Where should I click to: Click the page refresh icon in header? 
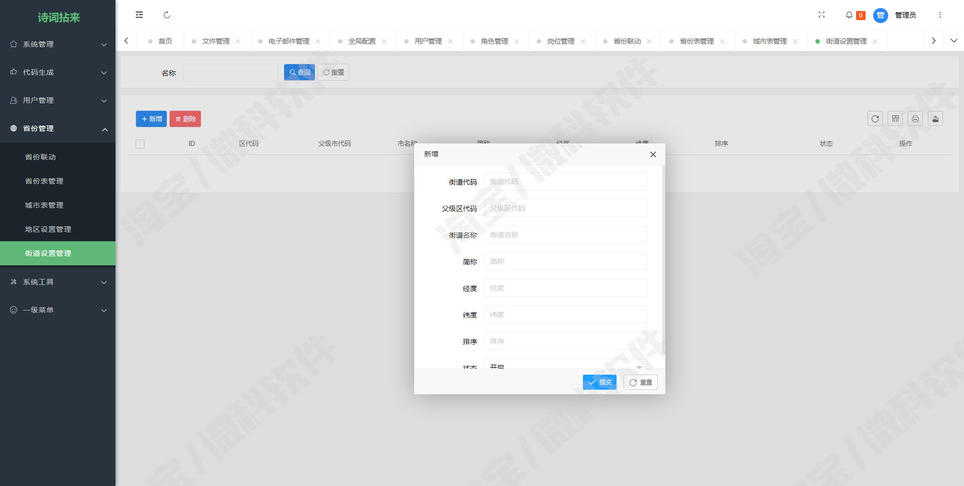[167, 15]
